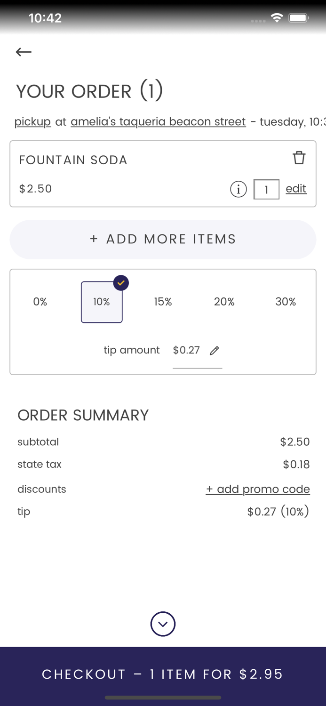The height and width of the screenshot is (706, 326).
Task: Tap the pencil icon to edit tip
Action: (x=215, y=350)
